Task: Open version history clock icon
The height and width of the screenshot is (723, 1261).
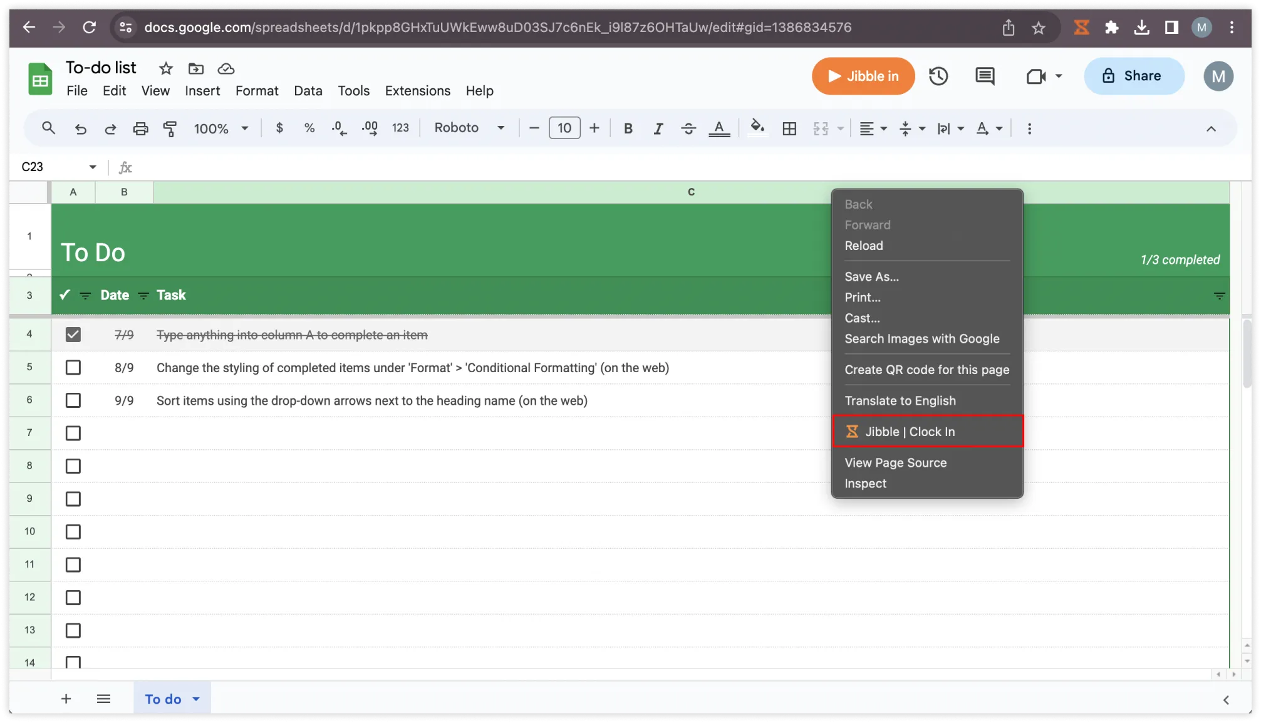Action: [x=938, y=76]
